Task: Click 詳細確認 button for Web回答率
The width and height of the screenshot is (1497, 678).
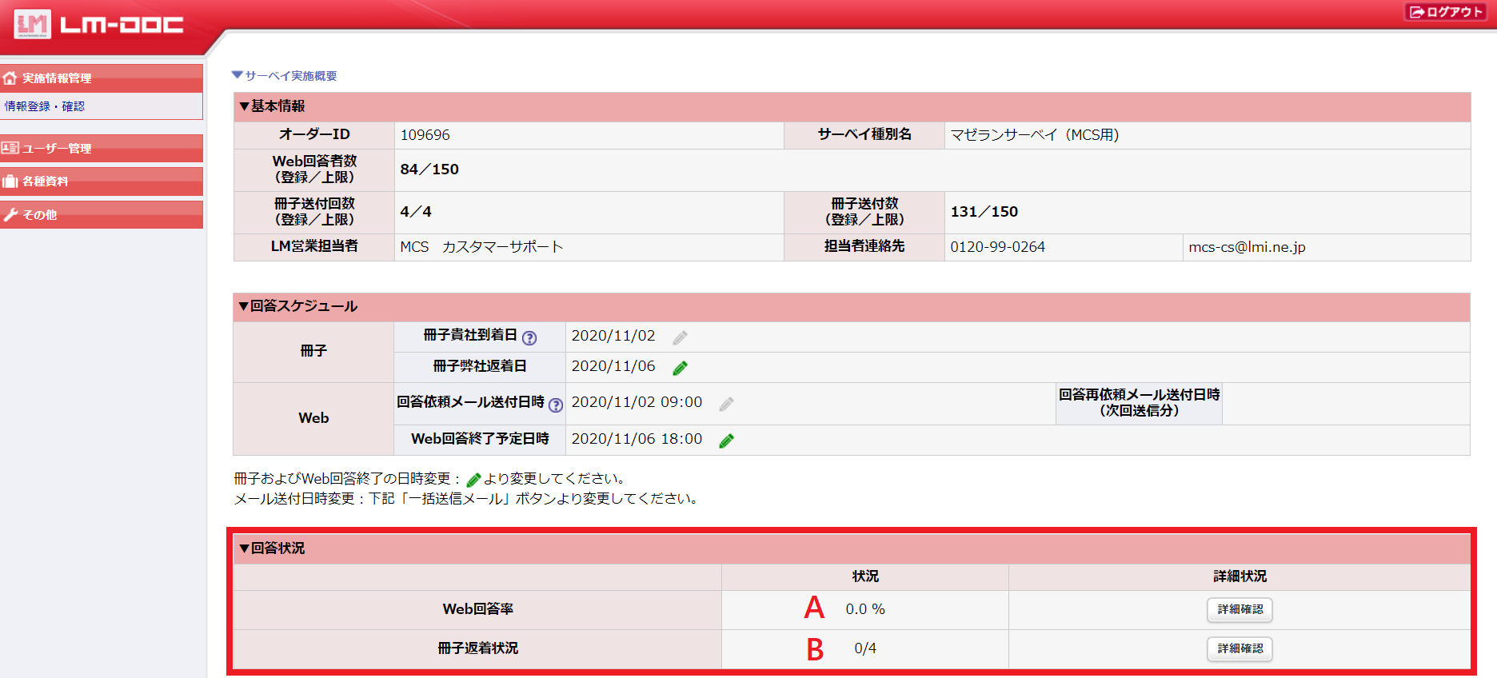Action: 1240,609
